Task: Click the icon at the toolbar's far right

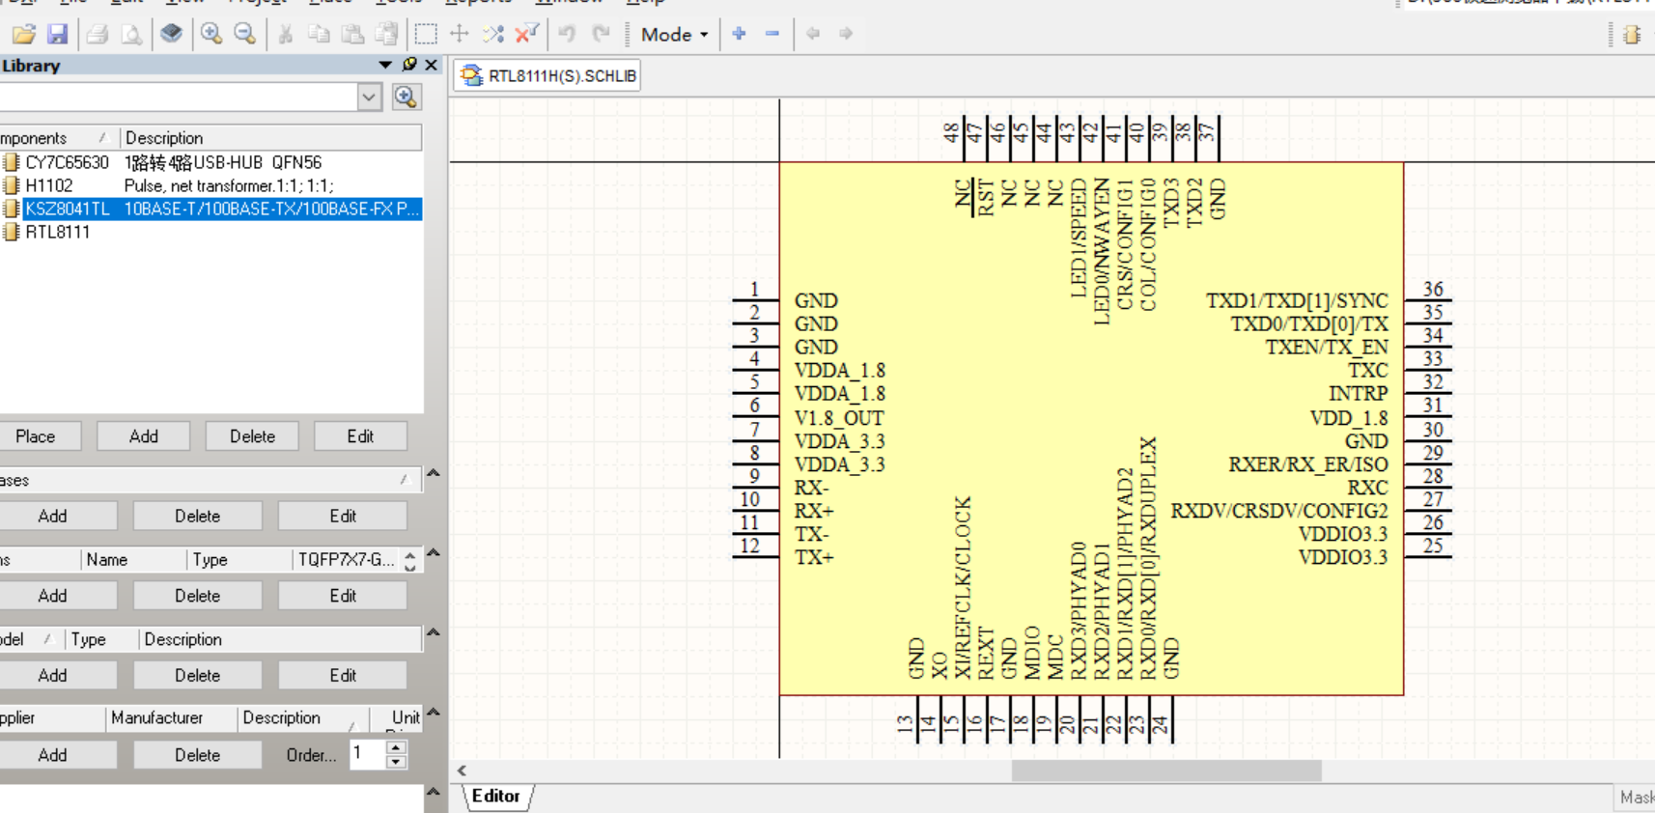Action: [1632, 35]
